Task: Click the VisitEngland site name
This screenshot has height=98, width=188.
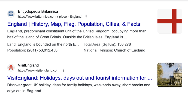Action: point(28,65)
